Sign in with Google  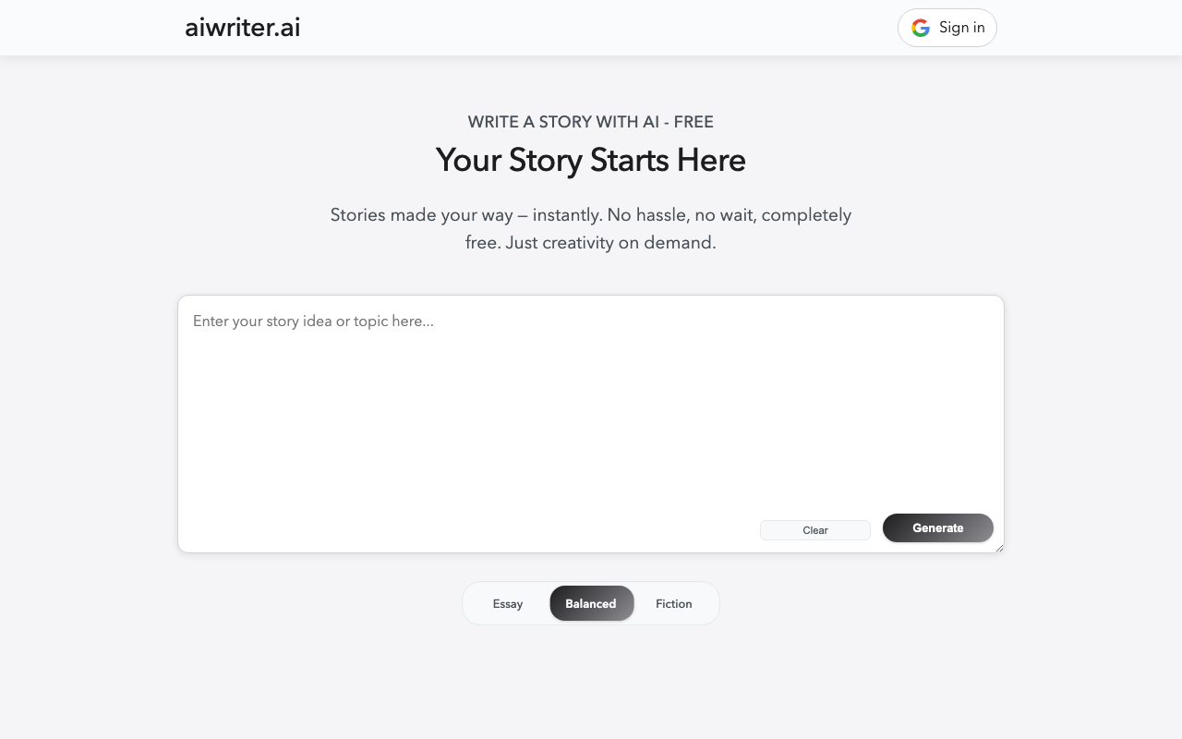click(947, 28)
